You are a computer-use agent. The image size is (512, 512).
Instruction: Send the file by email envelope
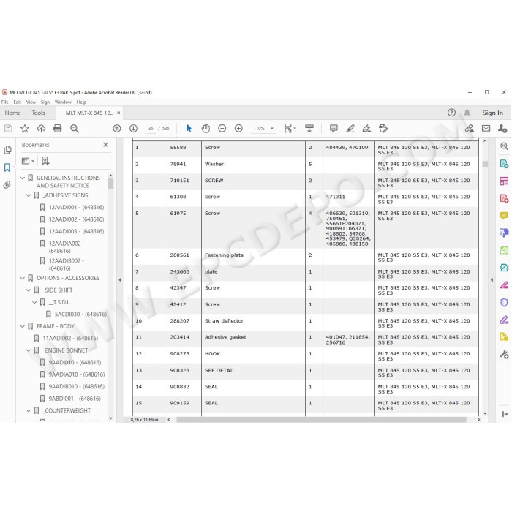point(486,129)
